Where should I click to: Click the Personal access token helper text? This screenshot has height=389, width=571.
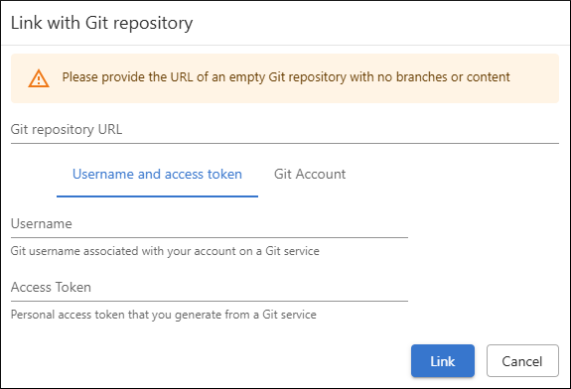[x=164, y=315]
